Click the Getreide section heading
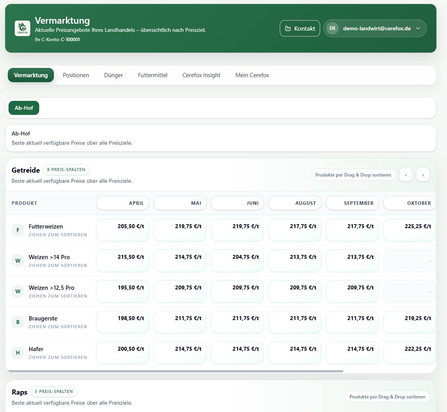 pos(26,170)
